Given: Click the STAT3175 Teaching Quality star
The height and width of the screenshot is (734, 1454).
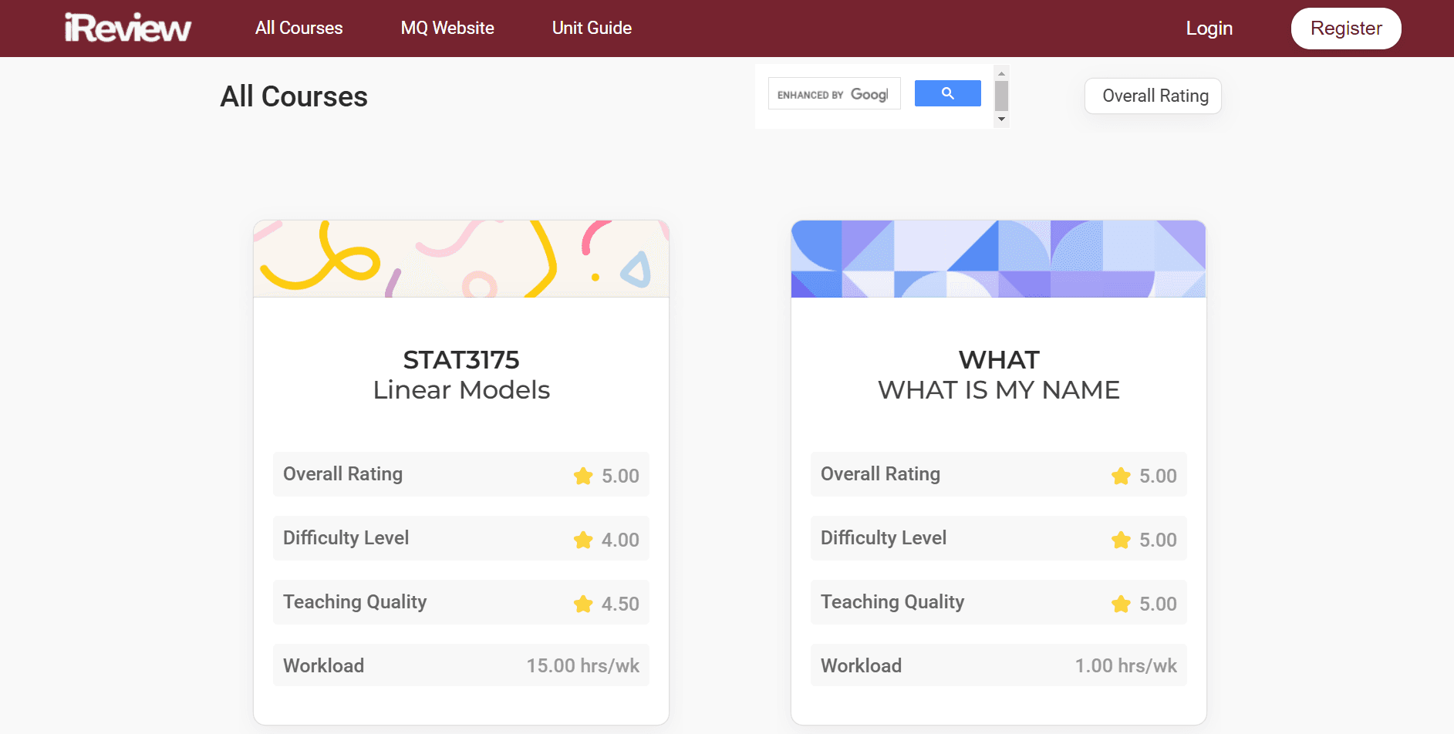Looking at the screenshot, I should (x=583, y=604).
